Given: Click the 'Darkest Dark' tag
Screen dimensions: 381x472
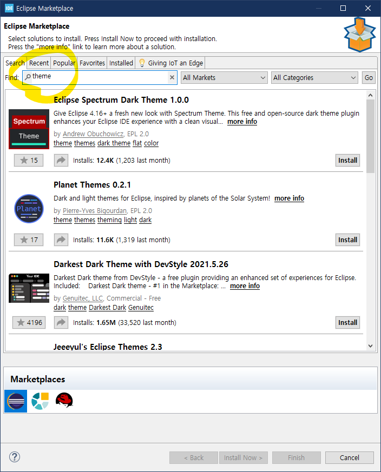Looking at the screenshot, I should coord(107,307).
